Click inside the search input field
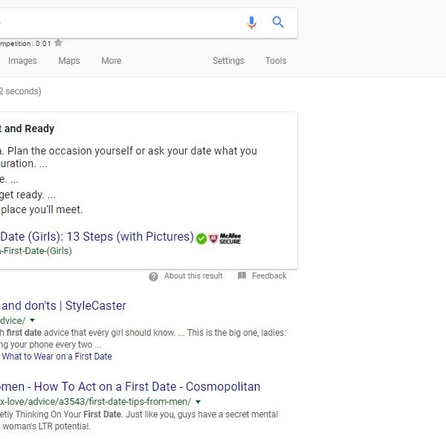The width and height of the screenshot is (446, 439). 120,23
